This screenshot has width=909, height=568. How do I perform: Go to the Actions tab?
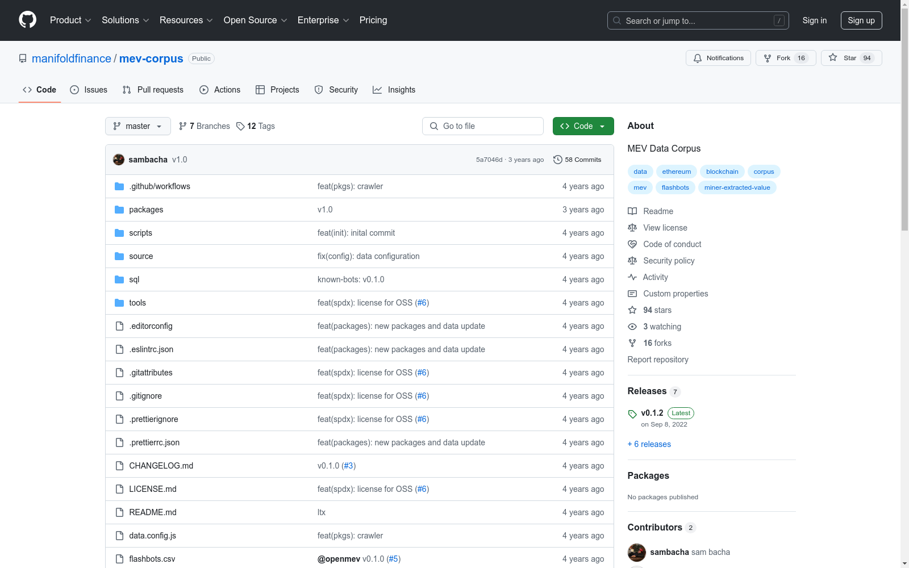pos(220,90)
